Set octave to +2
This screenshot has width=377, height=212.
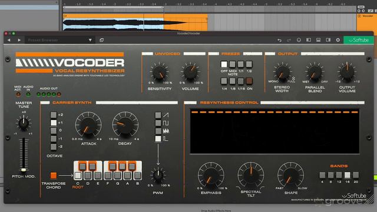pyautogui.click(x=54, y=115)
